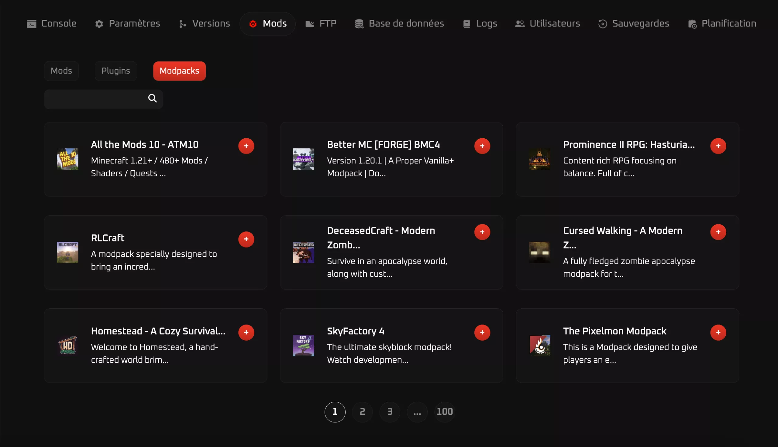Add DeceasedCraft modpack via plus icon
Viewport: 778px width, 447px height.
pos(482,232)
